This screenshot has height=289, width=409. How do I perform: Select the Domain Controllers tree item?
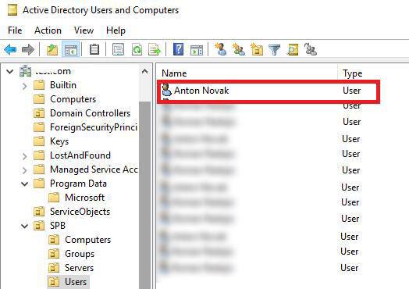91,113
